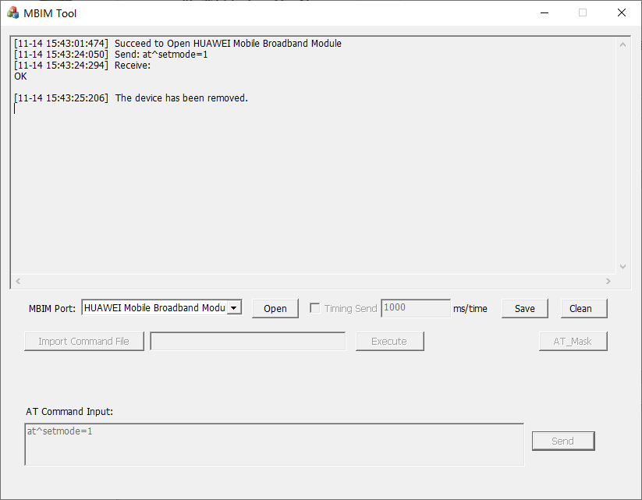Send the AT command
The image size is (642, 500).
click(563, 441)
